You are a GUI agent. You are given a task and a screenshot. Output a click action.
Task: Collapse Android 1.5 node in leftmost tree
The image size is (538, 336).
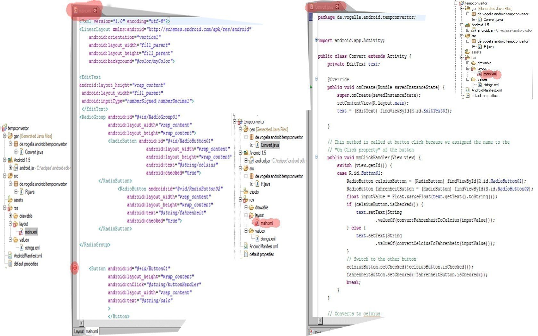click(x=5, y=160)
